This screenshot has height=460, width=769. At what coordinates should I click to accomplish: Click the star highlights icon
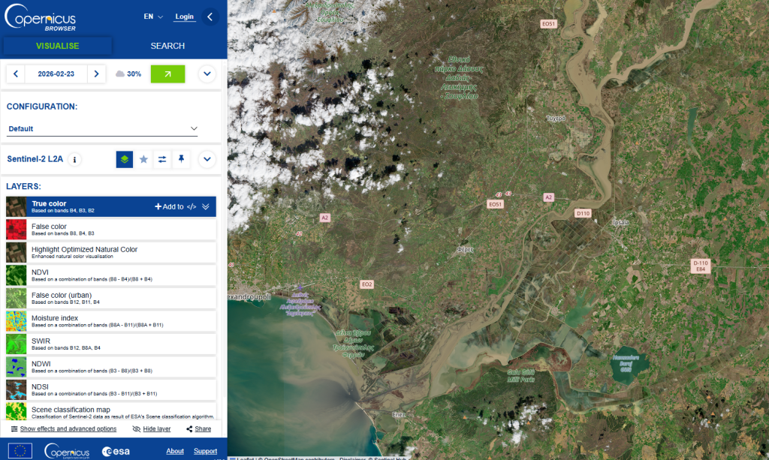click(x=143, y=160)
